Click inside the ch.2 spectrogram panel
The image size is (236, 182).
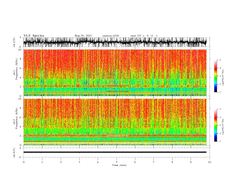pos(115,122)
